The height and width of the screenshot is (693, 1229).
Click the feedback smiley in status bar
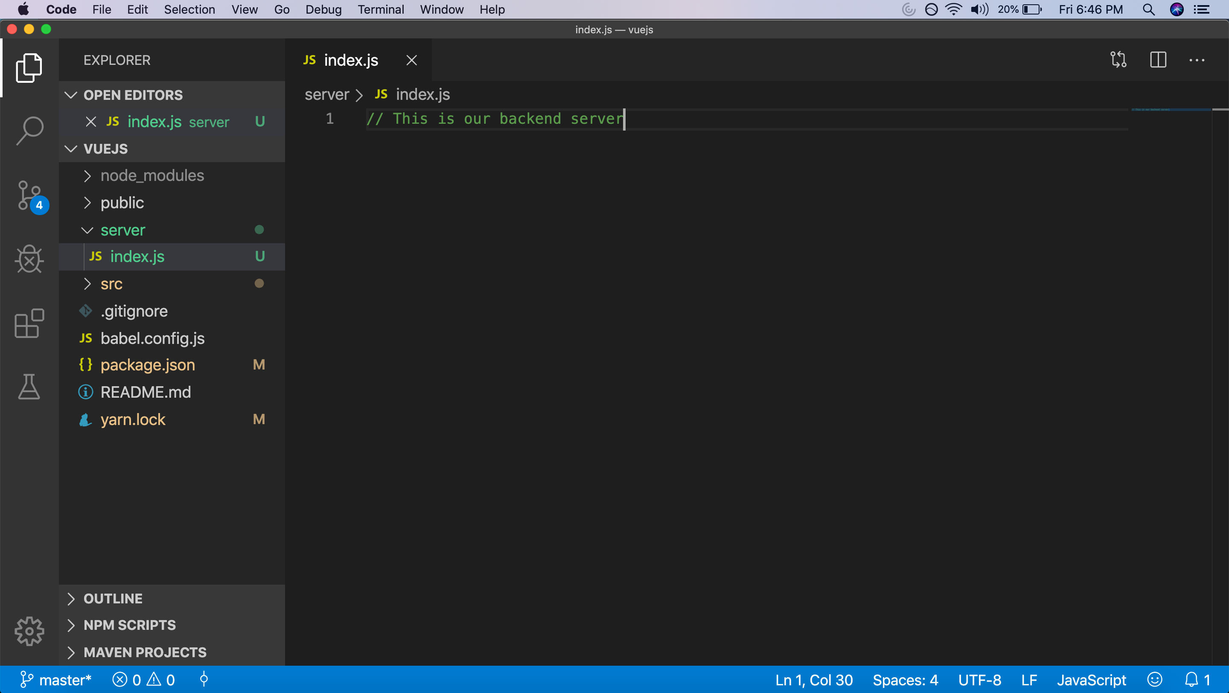[1155, 680]
